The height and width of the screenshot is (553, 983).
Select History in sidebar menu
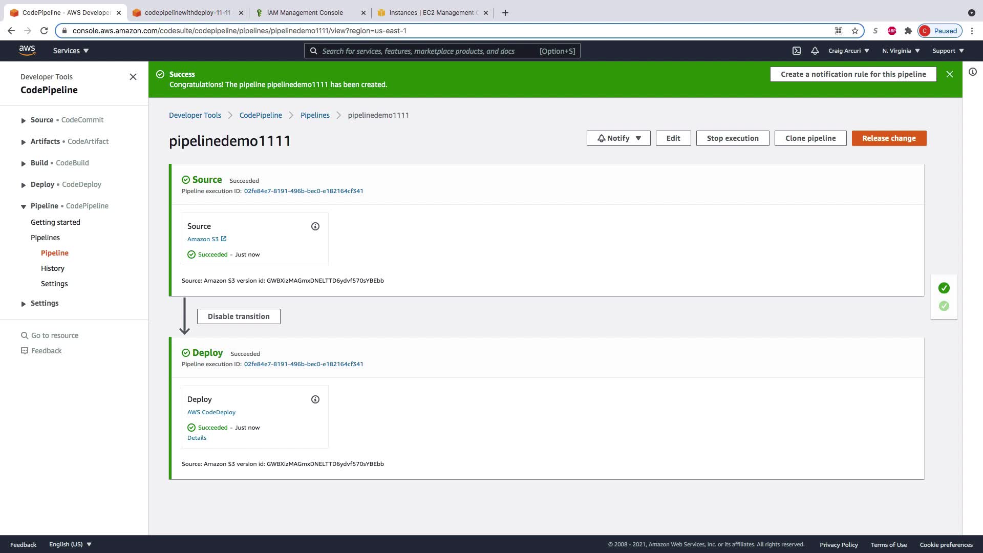tap(53, 268)
